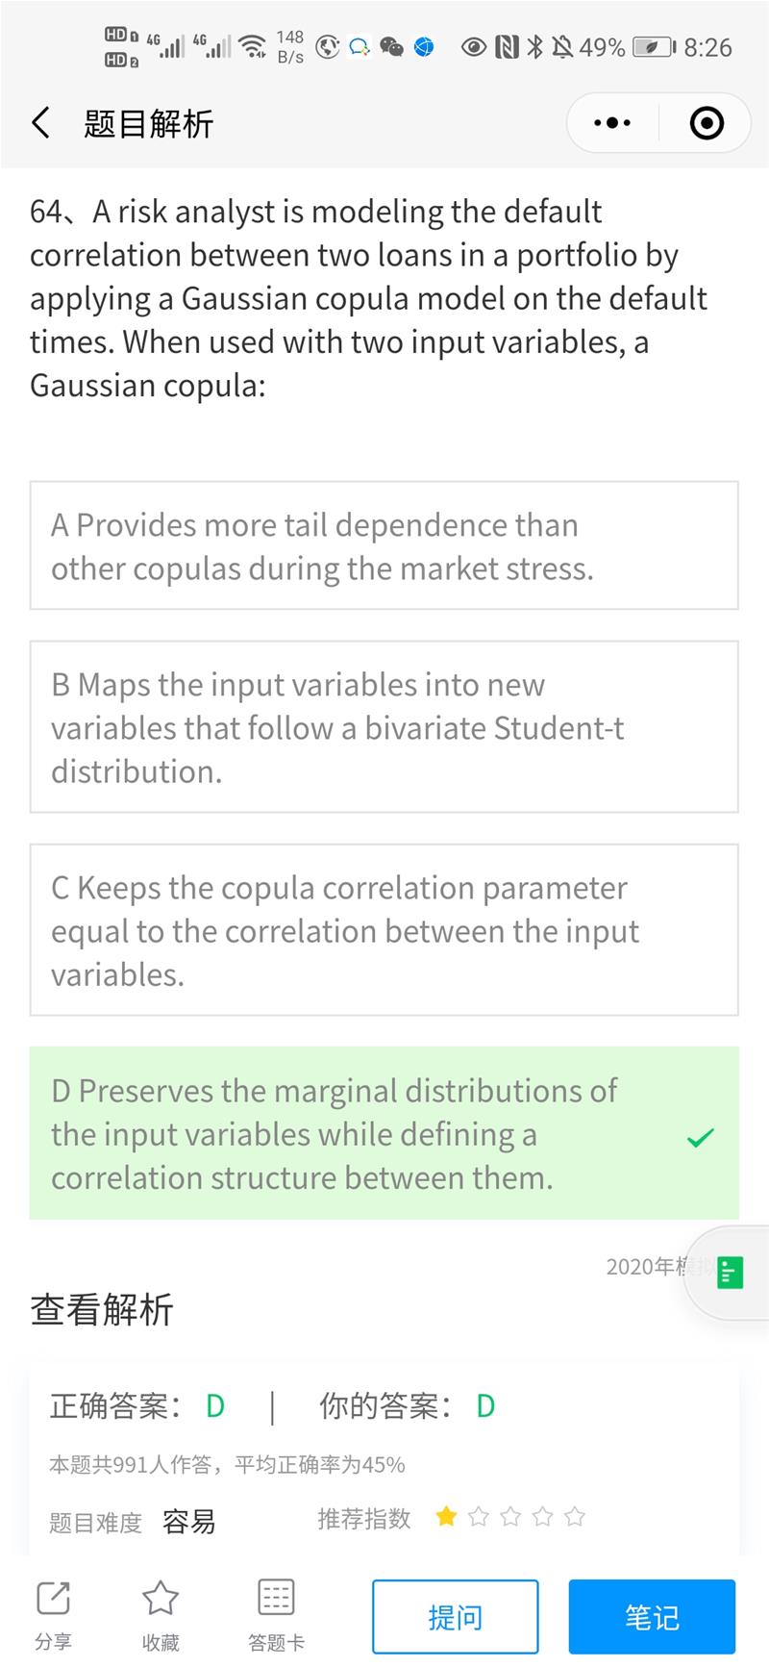
Task: Select option C about copula correlation parameter
Action: 384,930
